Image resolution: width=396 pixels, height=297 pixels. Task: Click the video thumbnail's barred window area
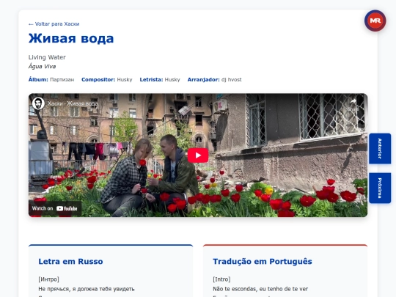332,116
